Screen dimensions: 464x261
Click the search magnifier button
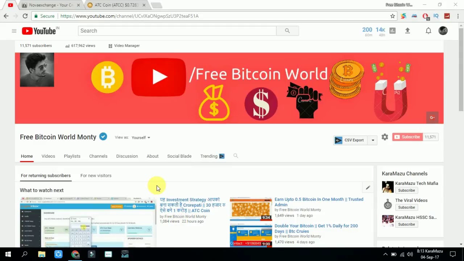click(x=287, y=31)
